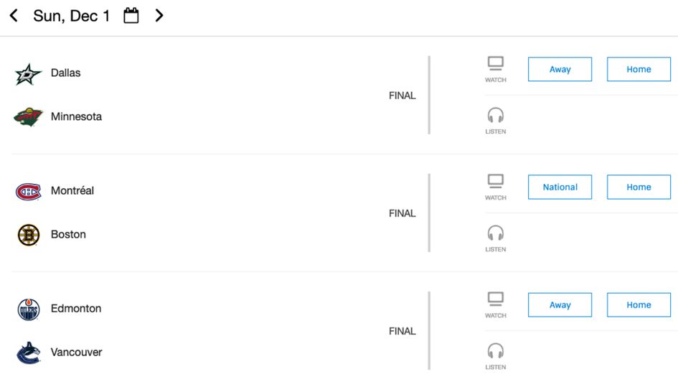
Task: Watch National feed for Montréal-Boston game
Action: (x=560, y=187)
